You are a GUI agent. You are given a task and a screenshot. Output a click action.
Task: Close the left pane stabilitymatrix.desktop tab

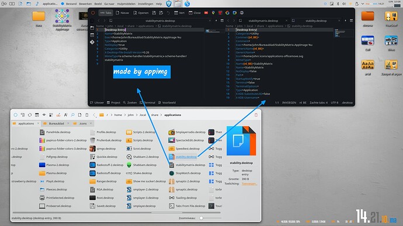210,21
